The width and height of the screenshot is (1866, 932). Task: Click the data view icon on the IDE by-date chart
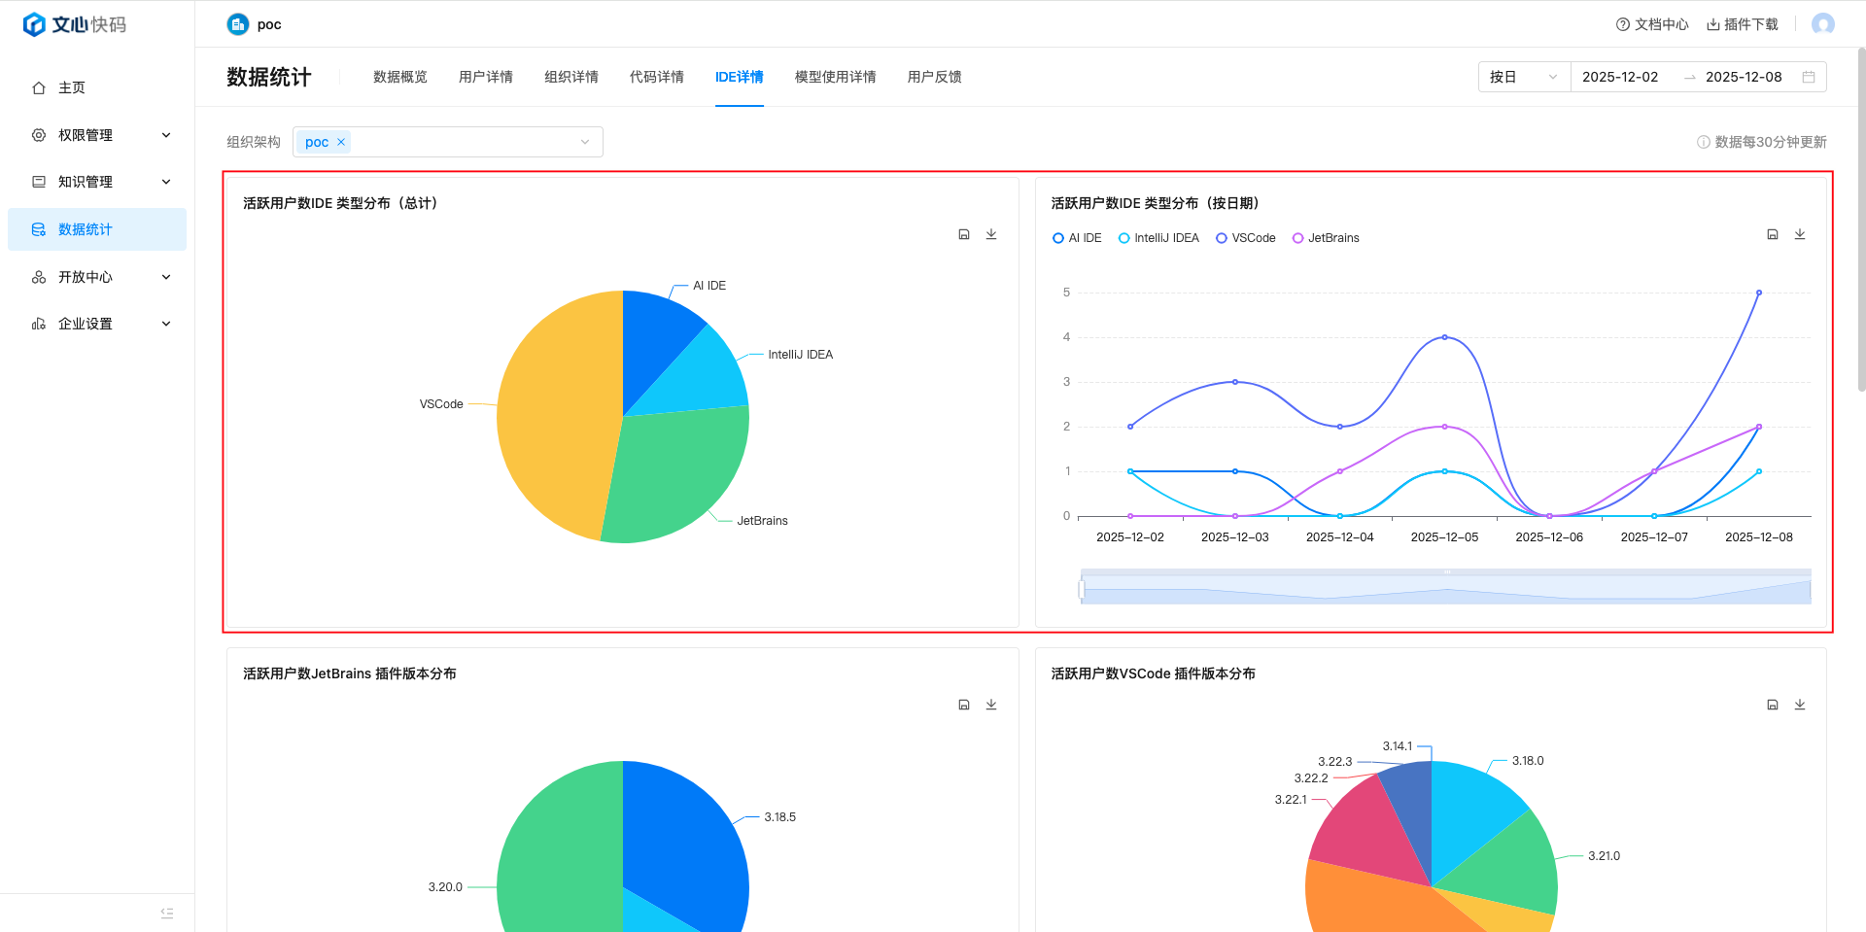(1772, 234)
